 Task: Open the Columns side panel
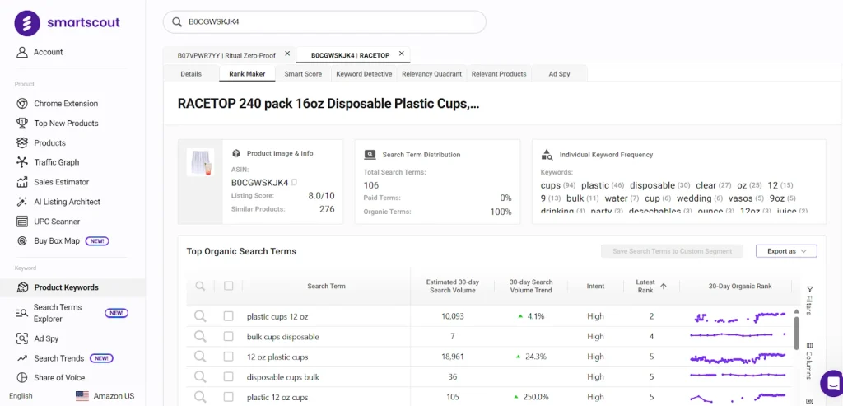(x=810, y=360)
